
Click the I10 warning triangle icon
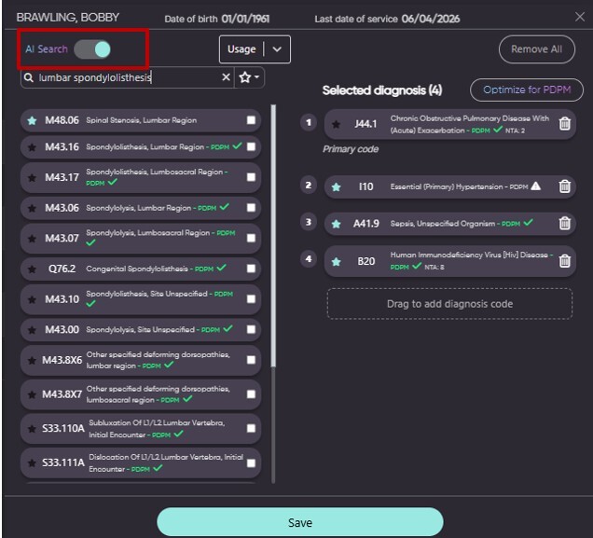[535, 186]
